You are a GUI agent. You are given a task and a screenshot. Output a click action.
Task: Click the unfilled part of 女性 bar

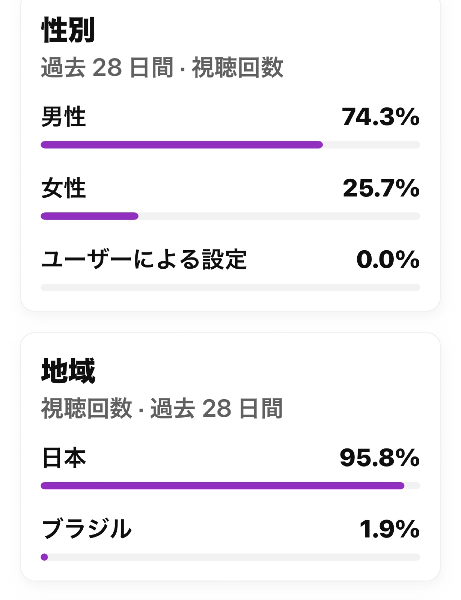(279, 216)
